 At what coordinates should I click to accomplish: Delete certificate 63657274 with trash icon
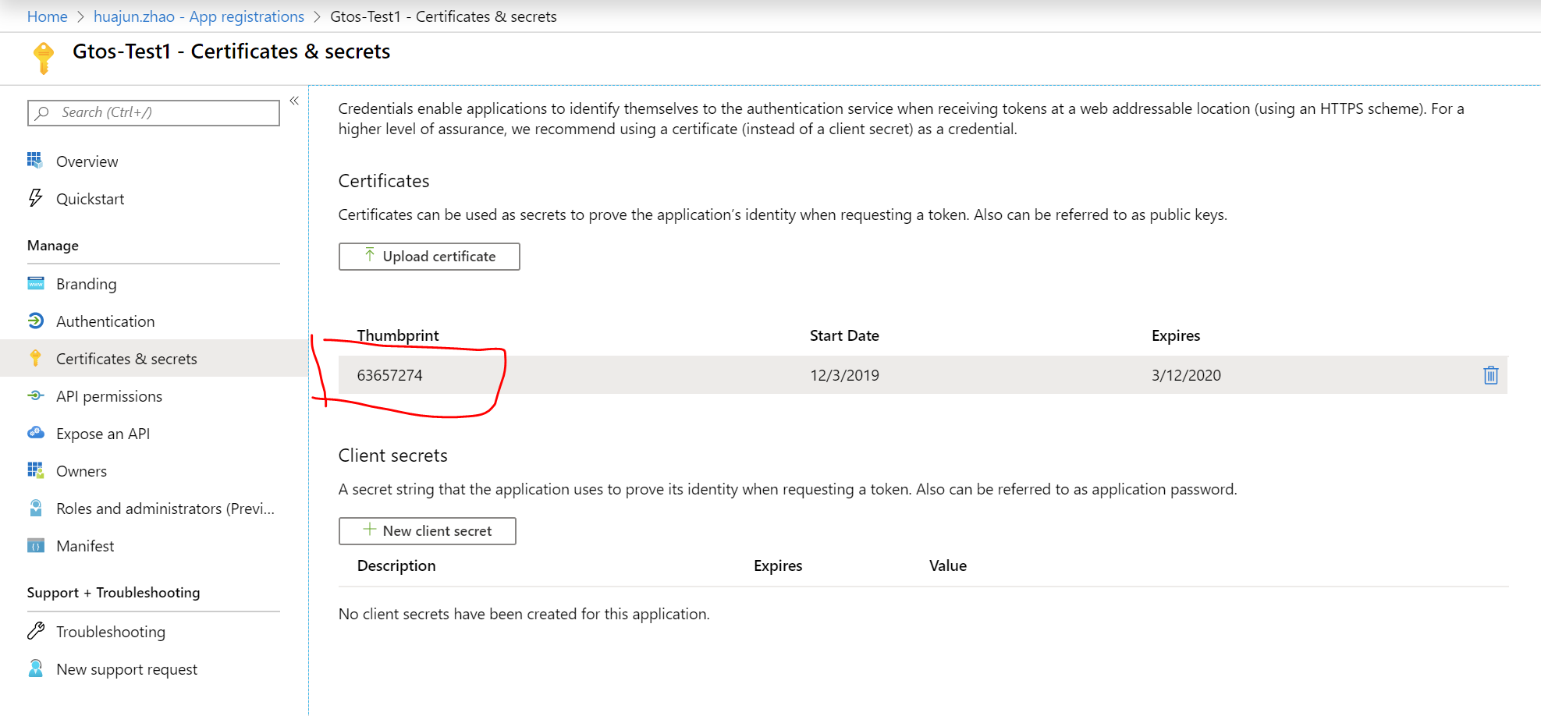pos(1490,375)
